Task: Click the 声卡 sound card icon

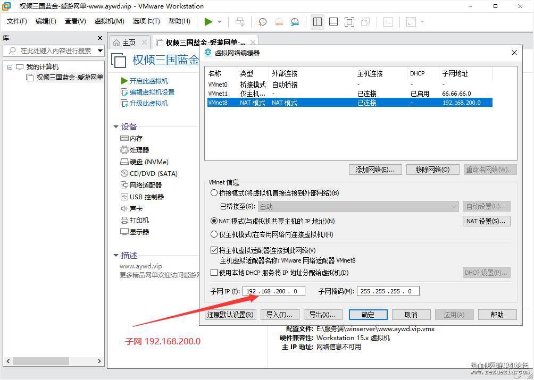Action: [x=124, y=208]
